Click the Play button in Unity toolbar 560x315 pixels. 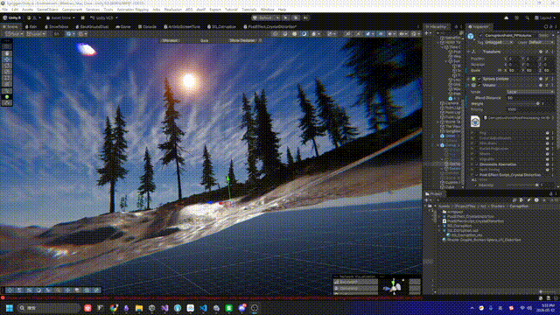click(x=286, y=17)
